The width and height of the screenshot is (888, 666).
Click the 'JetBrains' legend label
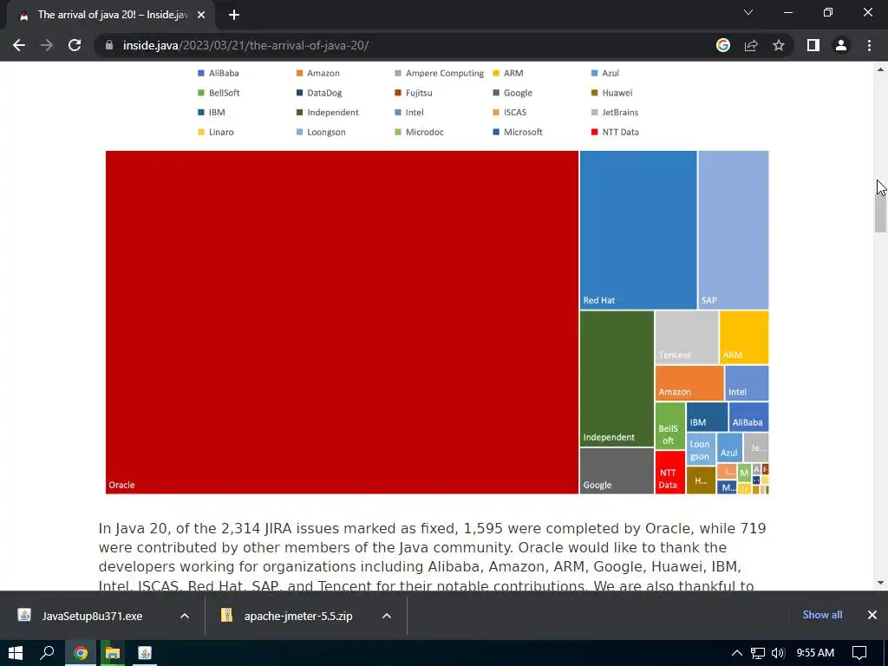click(x=620, y=112)
